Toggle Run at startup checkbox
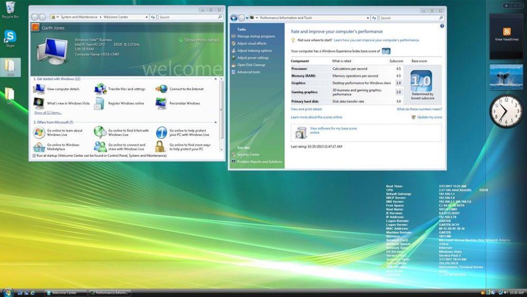The height and width of the screenshot is (297, 527). point(34,156)
